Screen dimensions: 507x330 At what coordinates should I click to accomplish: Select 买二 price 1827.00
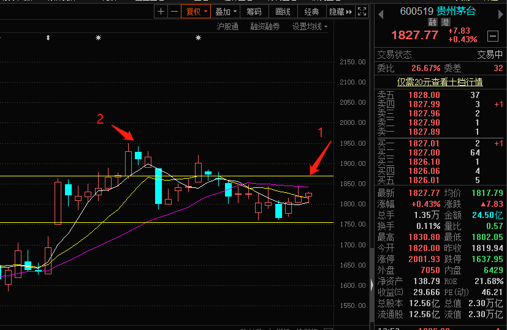click(x=424, y=152)
